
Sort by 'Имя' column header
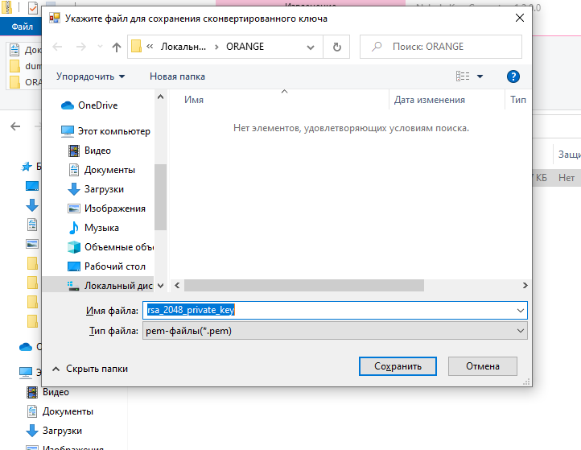194,100
